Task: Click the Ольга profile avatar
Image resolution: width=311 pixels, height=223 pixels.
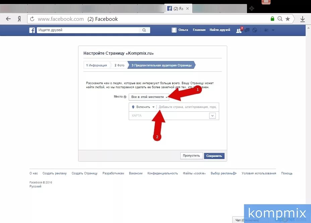Action: point(174,30)
